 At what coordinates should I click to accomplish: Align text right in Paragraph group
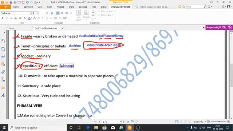tap(66, 13)
